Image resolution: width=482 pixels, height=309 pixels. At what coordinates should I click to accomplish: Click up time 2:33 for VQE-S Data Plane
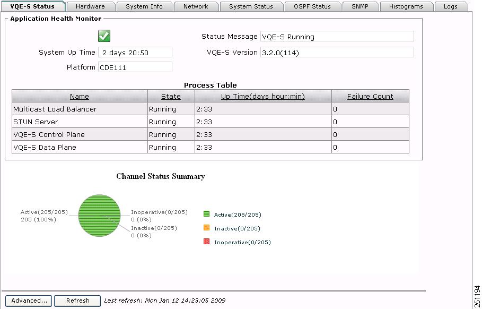tap(204, 148)
